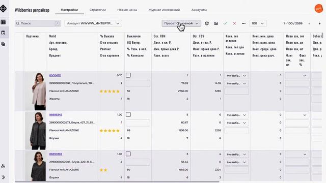The height and width of the screenshot is (183, 326).
Task: Switch to the Журнал изменений tab
Action: pyautogui.click(x=164, y=10)
